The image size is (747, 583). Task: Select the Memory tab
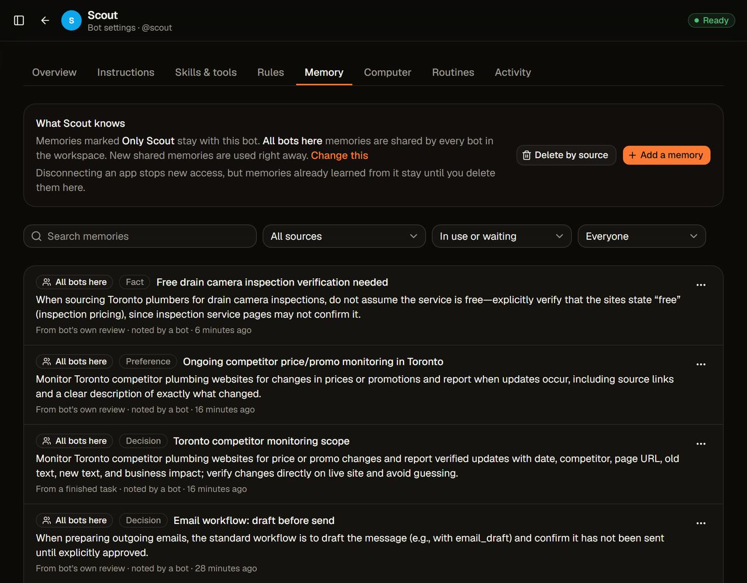pos(324,73)
